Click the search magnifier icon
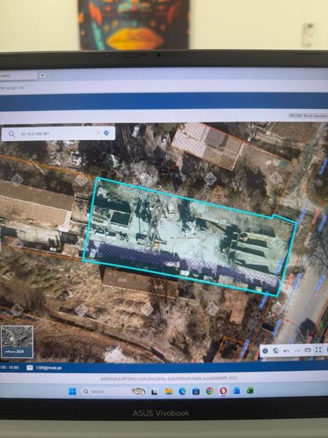The image size is (328, 438). click(x=11, y=134)
